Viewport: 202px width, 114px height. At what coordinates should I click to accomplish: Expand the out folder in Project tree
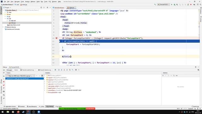5,15
